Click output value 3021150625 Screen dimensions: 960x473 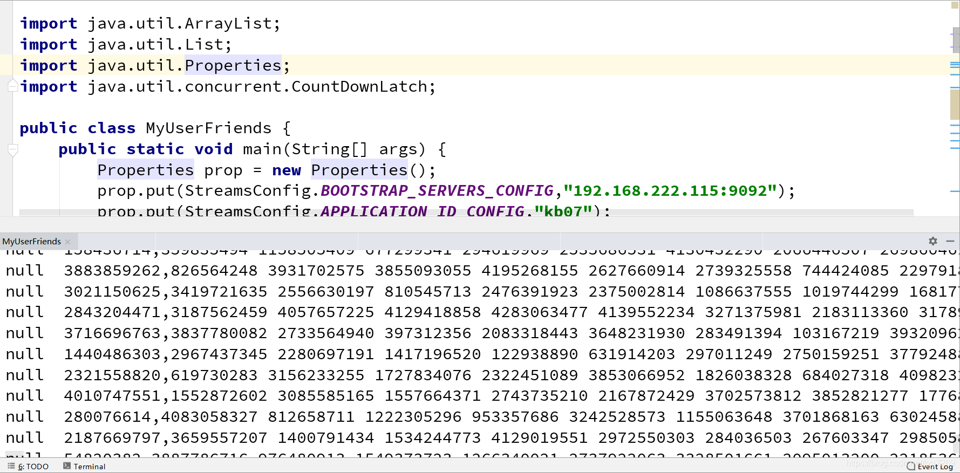pos(112,291)
